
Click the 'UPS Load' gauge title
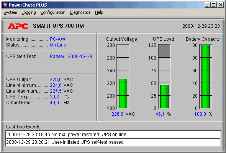164,39
